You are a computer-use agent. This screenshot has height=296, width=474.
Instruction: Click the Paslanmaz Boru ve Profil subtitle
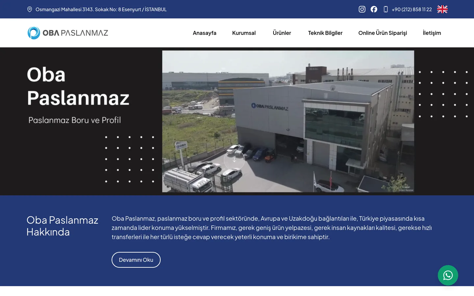[75, 120]
